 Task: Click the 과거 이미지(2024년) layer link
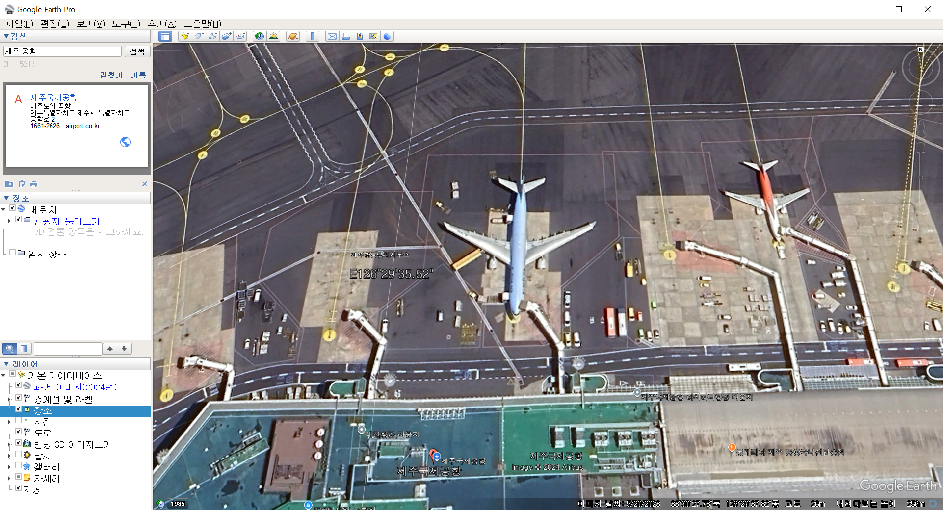(x=75, y=387)
